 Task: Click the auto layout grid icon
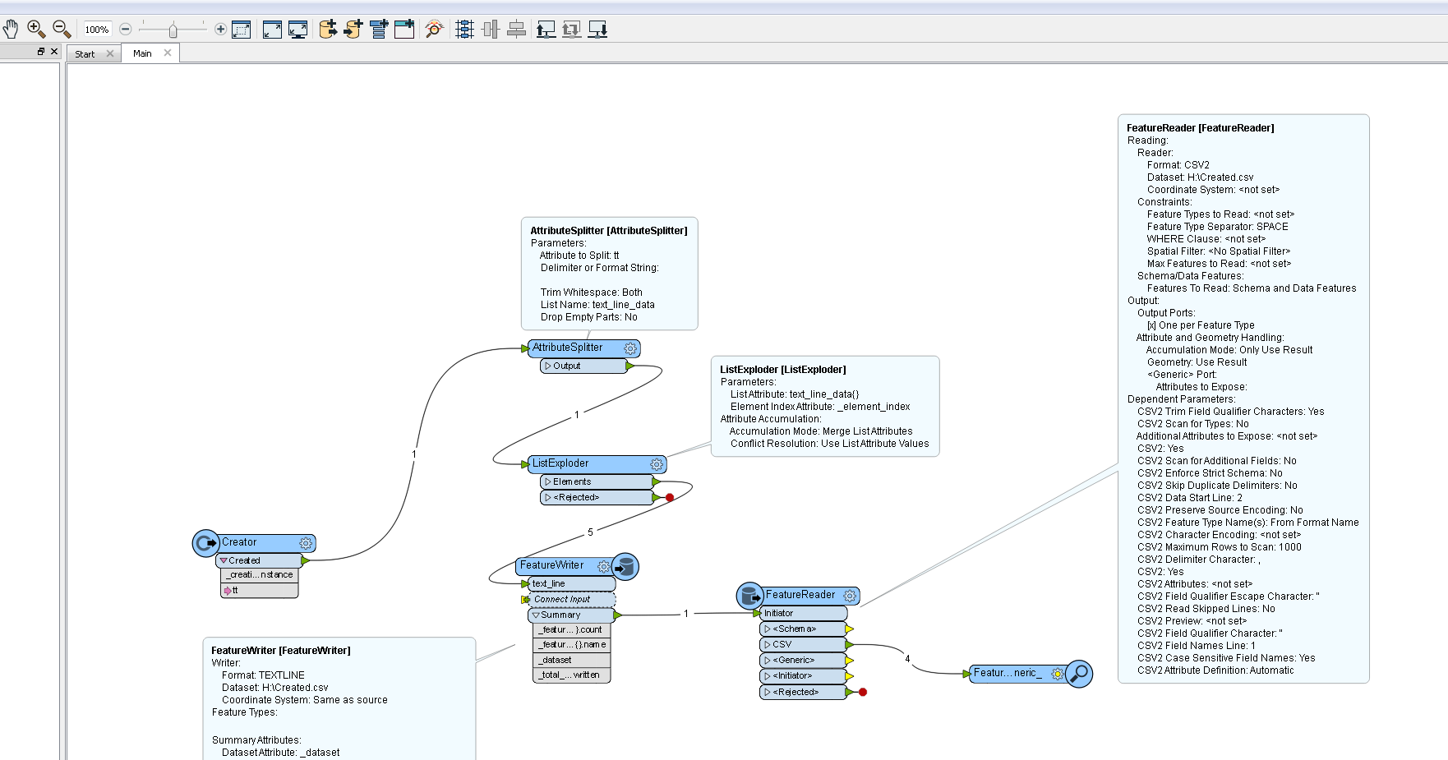[x=465, y=30]
